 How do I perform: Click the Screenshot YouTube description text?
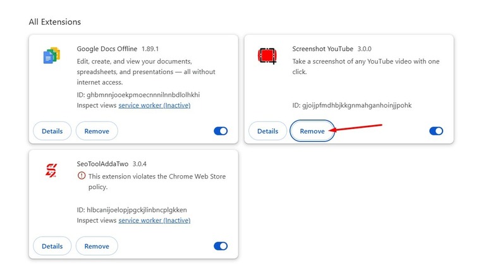click(366, 66)
